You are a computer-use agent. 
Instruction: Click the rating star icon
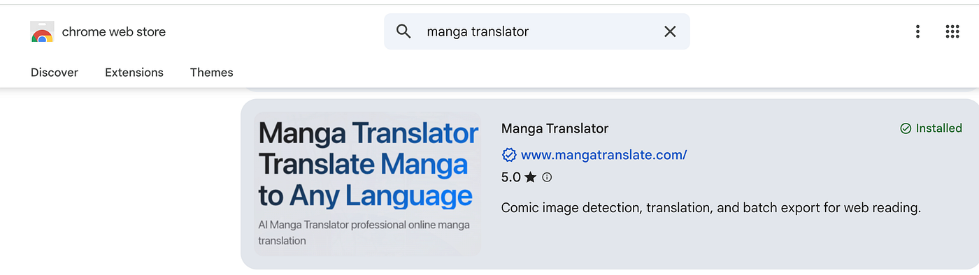tap(530, 177)
